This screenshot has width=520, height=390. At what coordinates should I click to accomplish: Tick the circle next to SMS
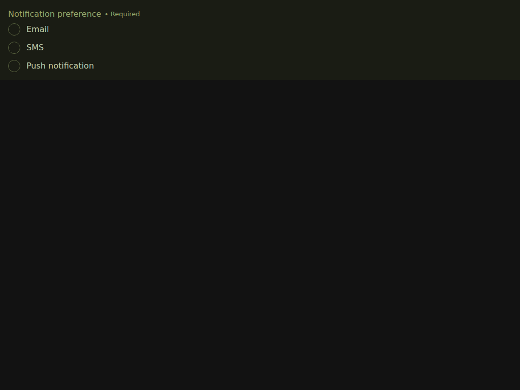coord(14,48)
